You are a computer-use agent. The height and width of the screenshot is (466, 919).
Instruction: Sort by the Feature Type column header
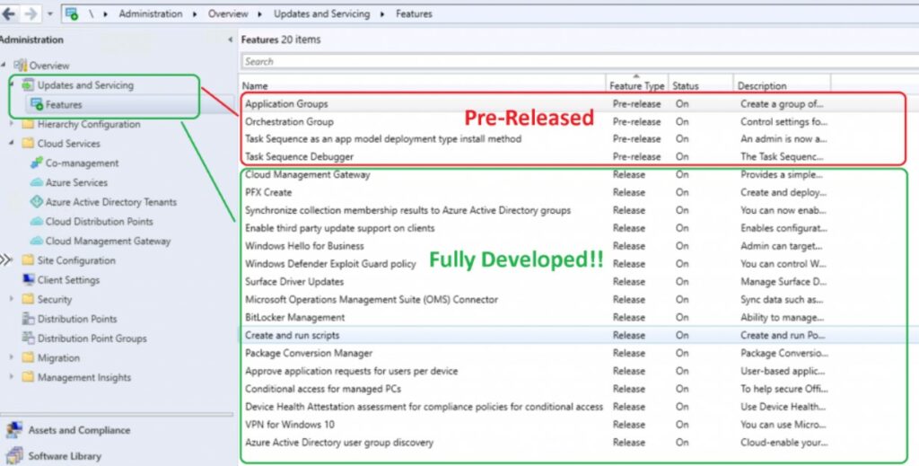click(x=637, y=85)
